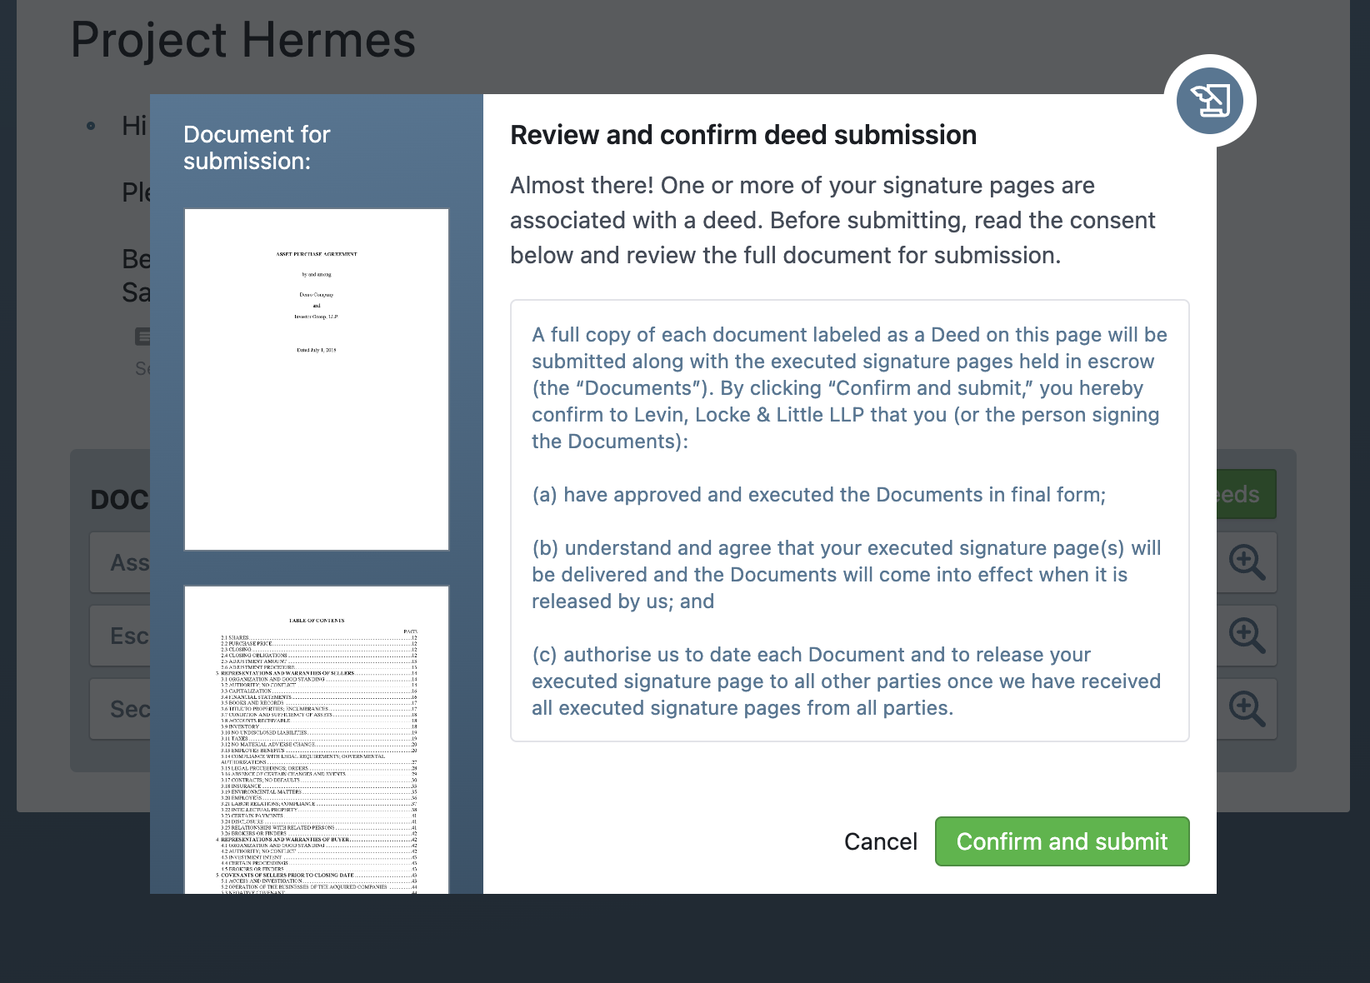1370x983 pixels.
Task: Click the blue bullet beside "Hi"
Action: click(x=91, y=127)
